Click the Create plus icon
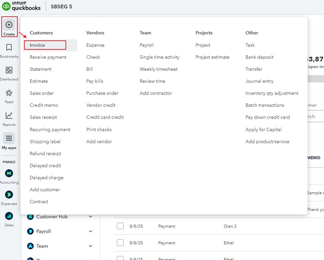324x260 pixels. click(9, 25)
